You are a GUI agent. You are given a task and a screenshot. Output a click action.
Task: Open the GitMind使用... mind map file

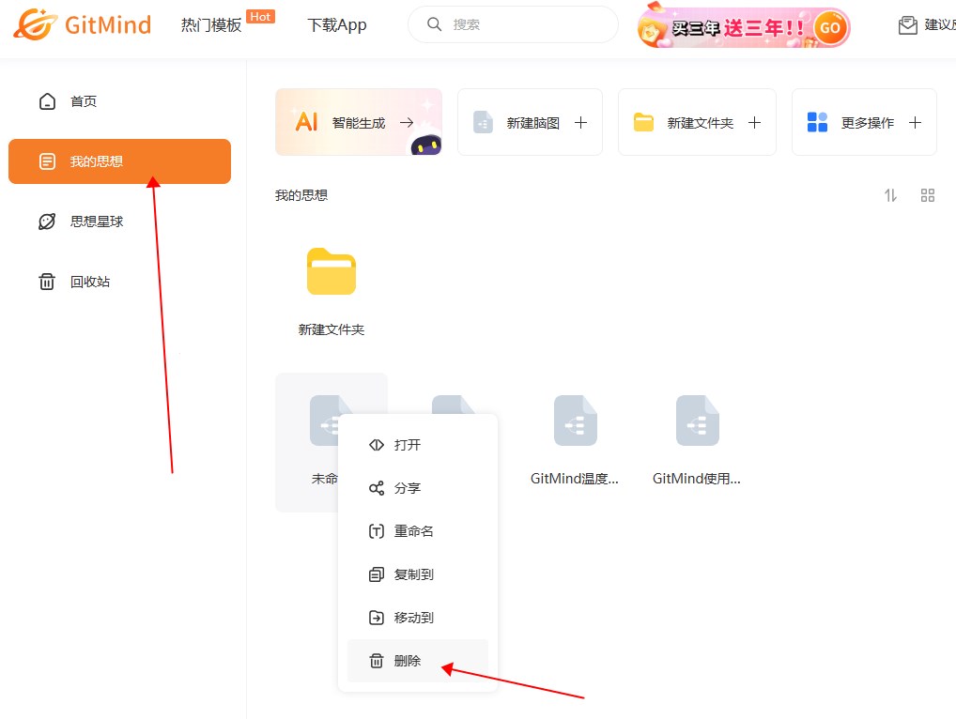697,421
